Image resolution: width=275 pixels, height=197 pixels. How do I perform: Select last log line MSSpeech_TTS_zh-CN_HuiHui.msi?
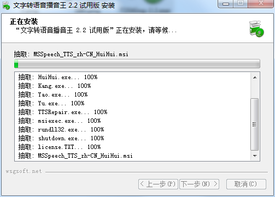75,156
